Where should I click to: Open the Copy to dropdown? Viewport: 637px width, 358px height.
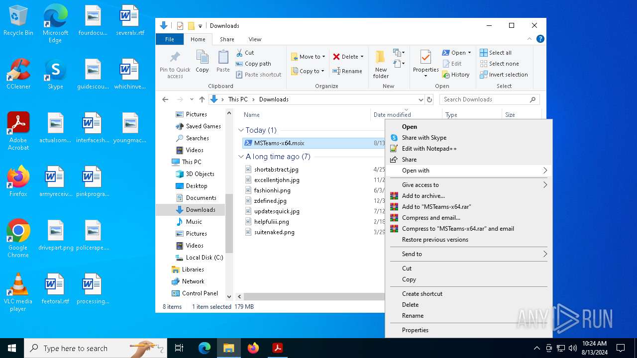coord(308,71)
